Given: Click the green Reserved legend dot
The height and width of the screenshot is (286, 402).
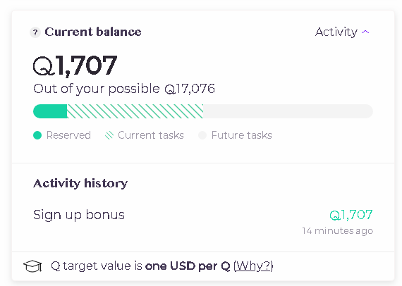Looking at the screenshot, I should [x=37, y=135].
